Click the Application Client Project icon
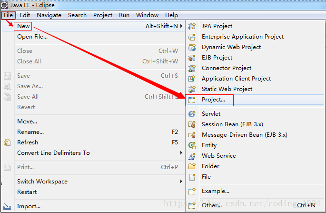This screenshot has height=213, width=326. (192, 79)
